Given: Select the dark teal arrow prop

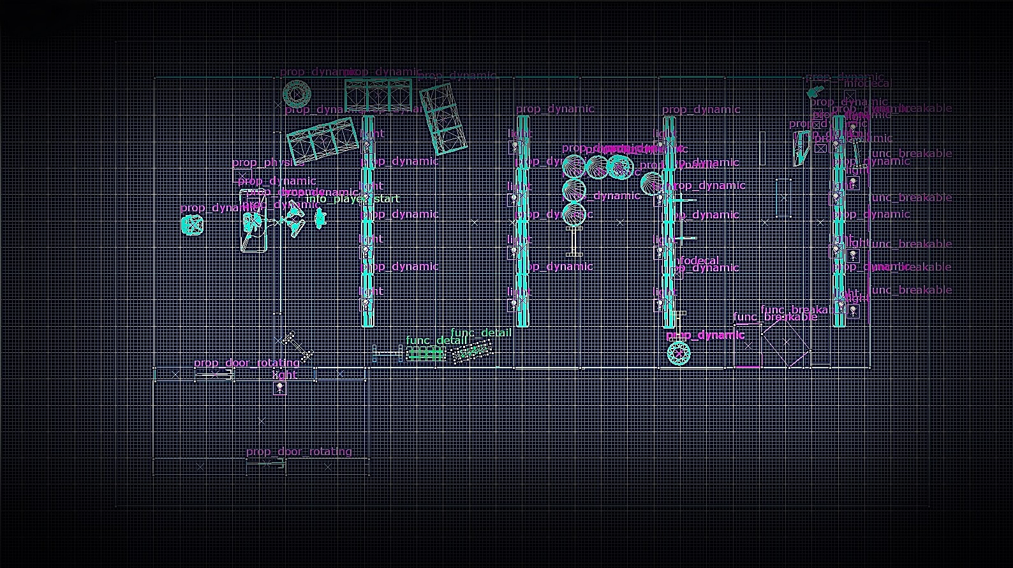Looking at the screenshot, I should [815, 93].
